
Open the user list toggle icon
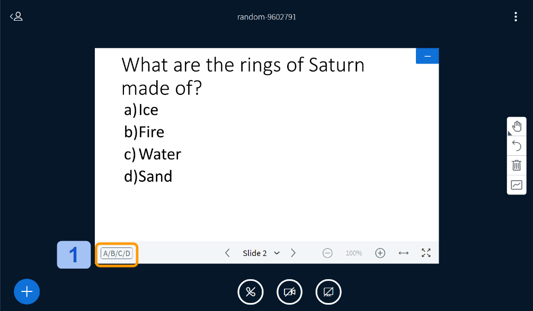click(16, 16)
